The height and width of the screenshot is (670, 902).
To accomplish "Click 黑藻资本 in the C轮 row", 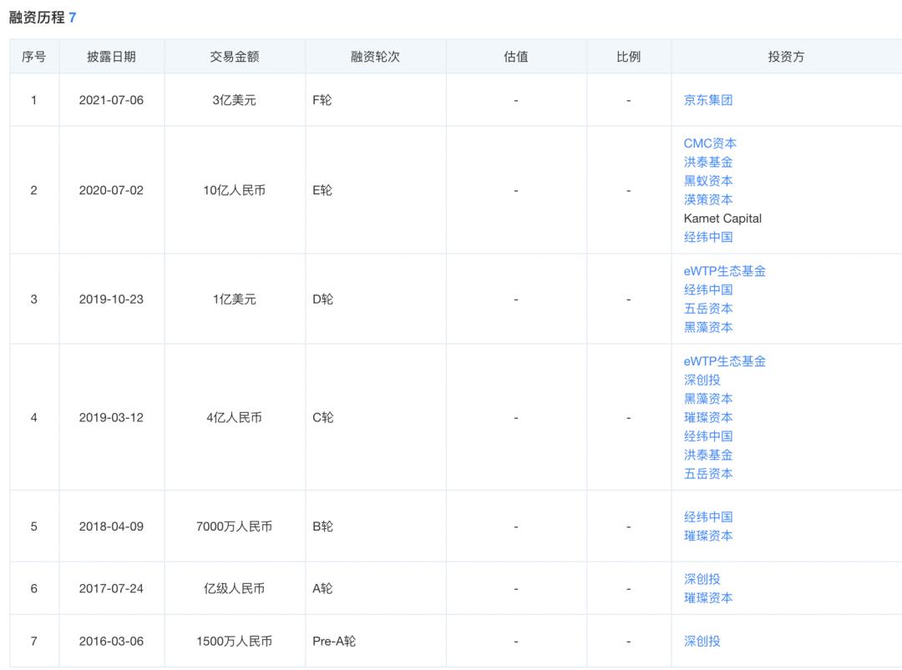I will click(x=707, y=399).
